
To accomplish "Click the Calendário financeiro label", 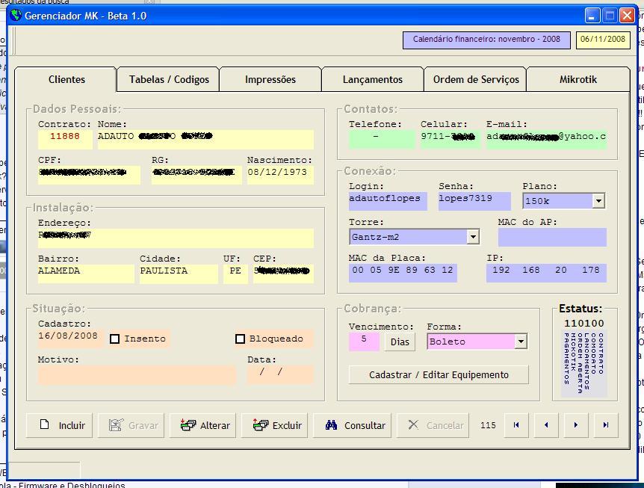I will (486, 40).
